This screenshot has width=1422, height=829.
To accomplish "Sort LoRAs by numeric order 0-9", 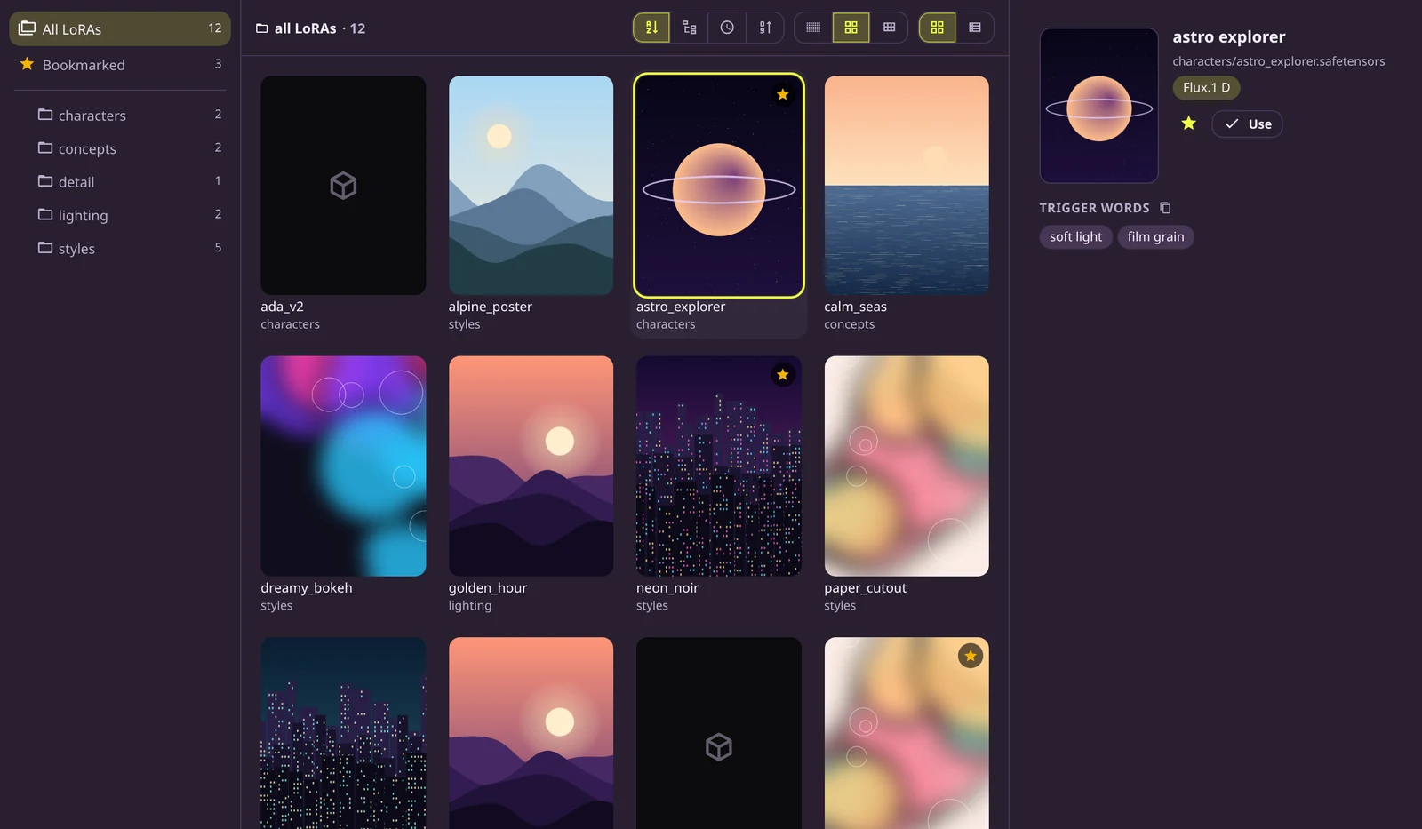I will tap(765, 28).
